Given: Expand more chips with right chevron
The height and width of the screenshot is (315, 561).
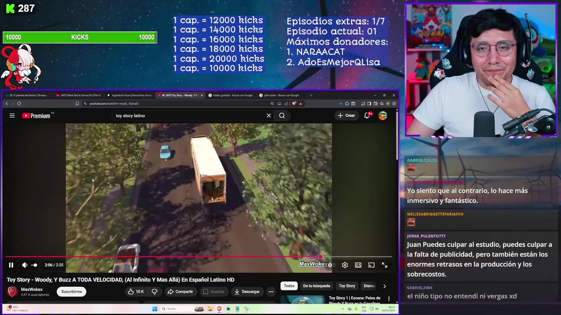Looking at the screenshot, I should point(384,286).
